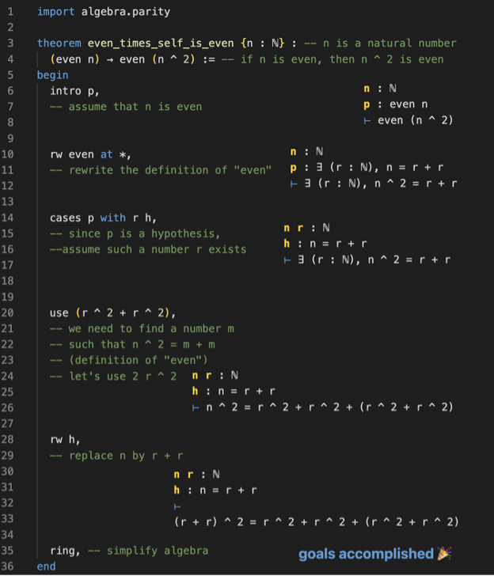
Task: Click the 'ring,' tactic on line 35
Action: [x=65, y=550]
